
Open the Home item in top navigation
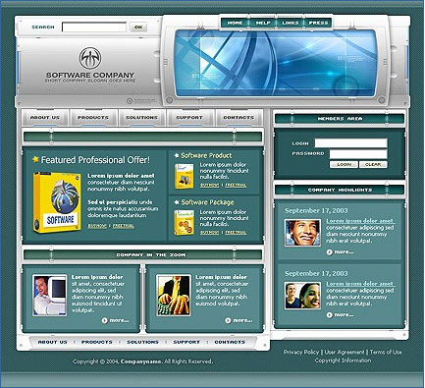(x=235, y=23)
